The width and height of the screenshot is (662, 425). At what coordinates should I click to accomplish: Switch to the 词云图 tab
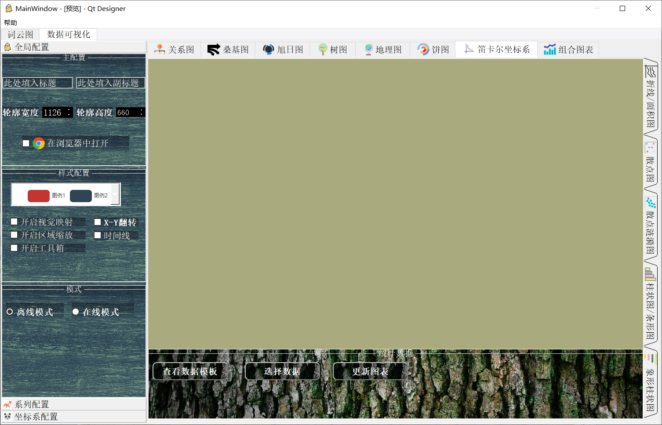pyautogui.click(x=20, y=35)
